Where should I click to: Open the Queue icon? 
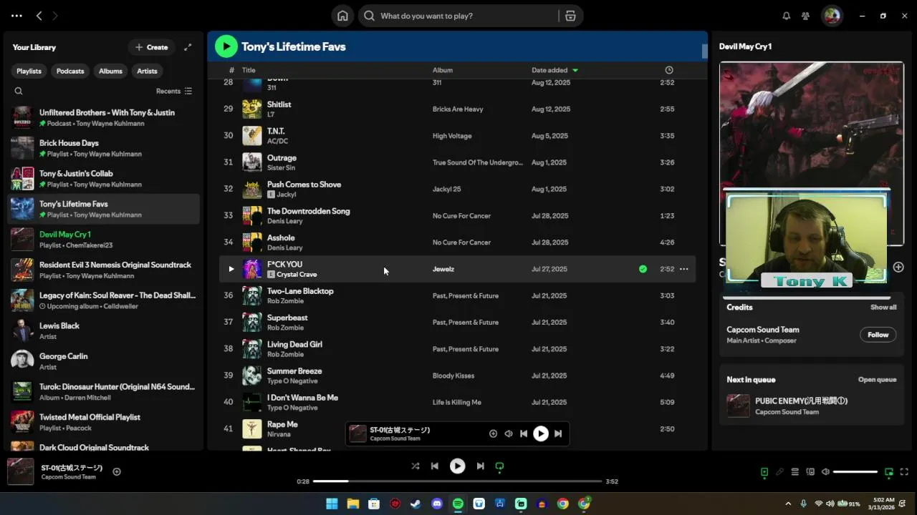pyautogui.click(x=794, y=472)
